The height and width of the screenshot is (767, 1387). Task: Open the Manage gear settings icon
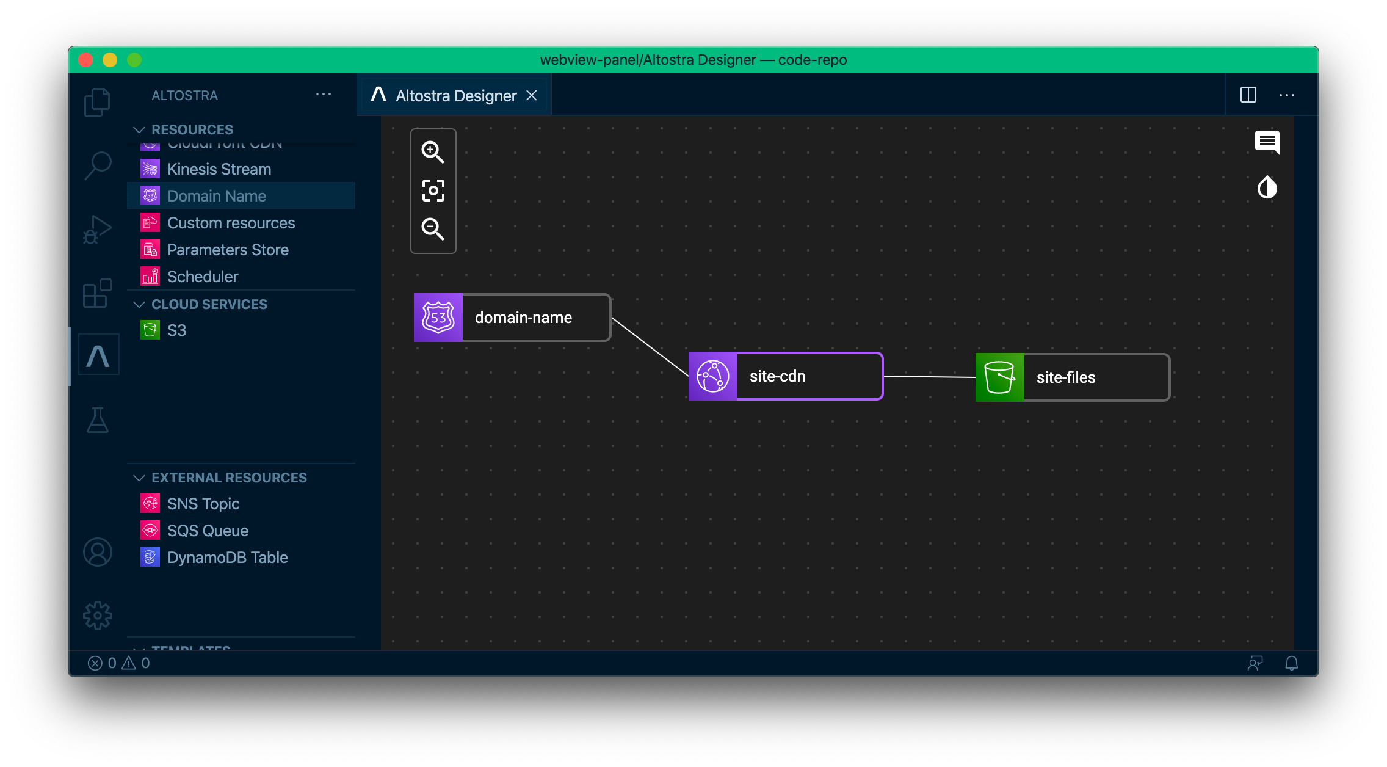click(x=98, y=616)
